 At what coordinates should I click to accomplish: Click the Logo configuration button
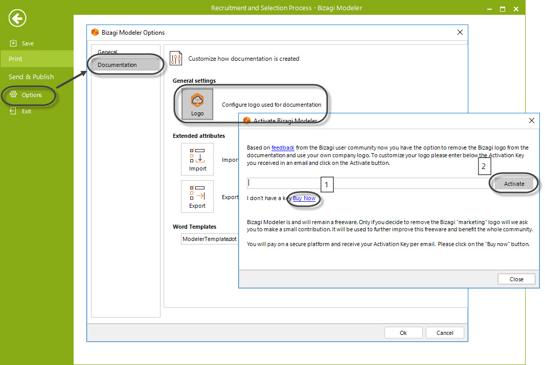click(x=197, y=104)
